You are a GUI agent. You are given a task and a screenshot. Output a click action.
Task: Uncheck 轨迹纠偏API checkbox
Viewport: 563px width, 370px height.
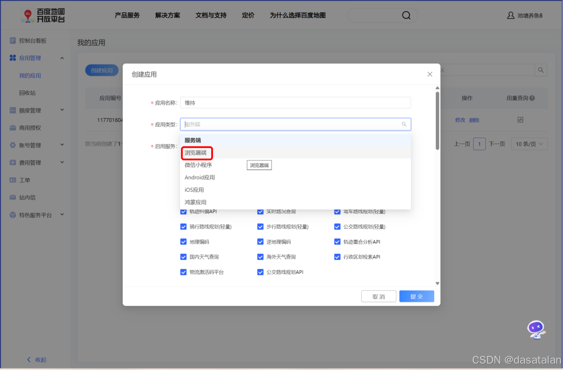coord(183,212)
